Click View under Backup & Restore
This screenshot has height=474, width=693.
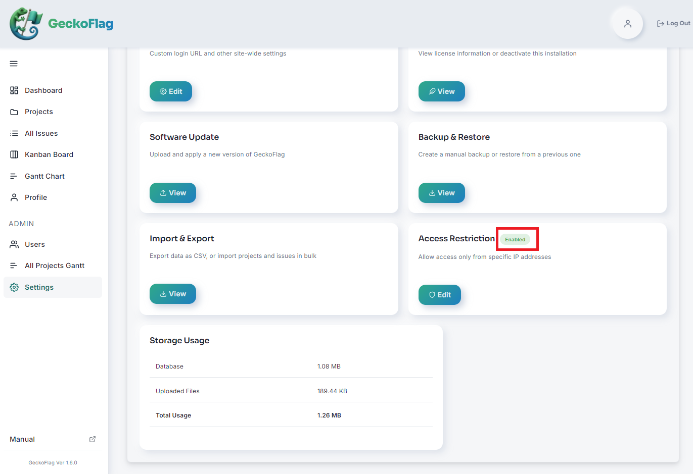(x=442, y=193)
